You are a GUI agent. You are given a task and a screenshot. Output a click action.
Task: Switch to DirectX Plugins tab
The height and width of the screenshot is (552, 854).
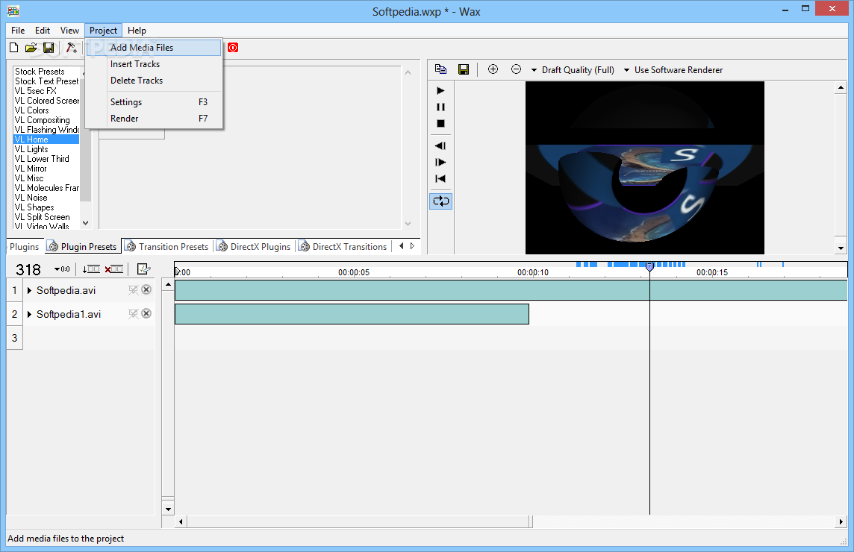(254, 247)
